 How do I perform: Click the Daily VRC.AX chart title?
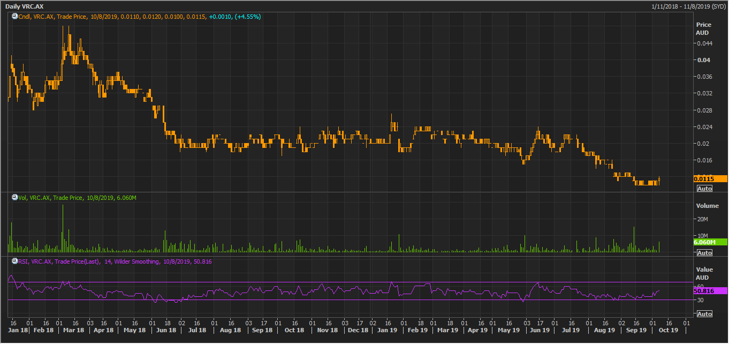24,6
